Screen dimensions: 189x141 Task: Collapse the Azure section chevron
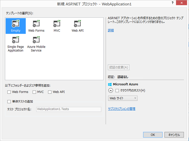point(111,91)
